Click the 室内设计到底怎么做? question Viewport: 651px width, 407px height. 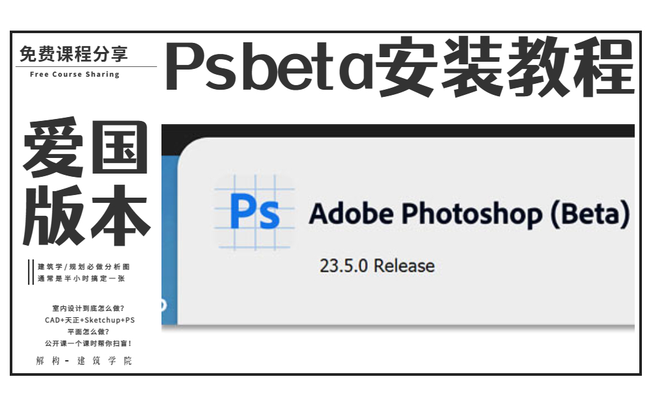(x=89, y=308)
